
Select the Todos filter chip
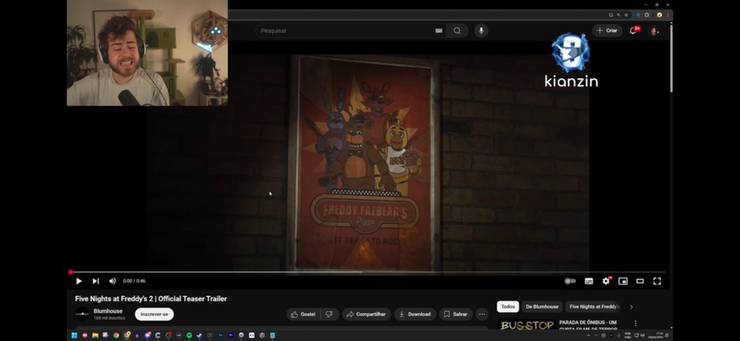click(x=508, y=307)
